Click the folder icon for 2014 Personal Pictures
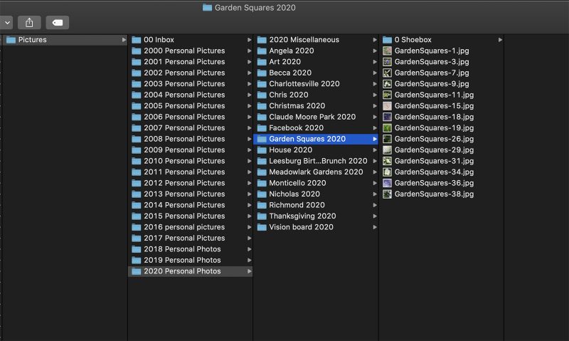This screenshot has height=341, width=569. (x=136, y=205)
